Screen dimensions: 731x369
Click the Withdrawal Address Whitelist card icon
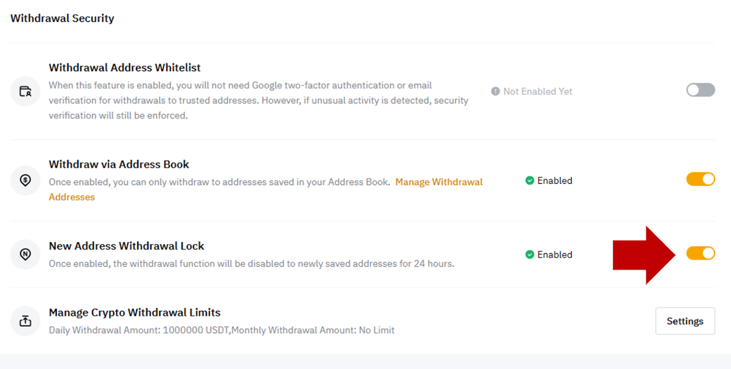tap(25, 91)
